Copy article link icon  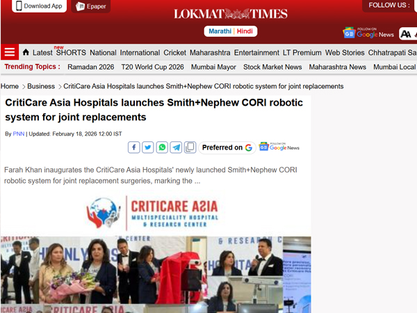click(190, 147)
